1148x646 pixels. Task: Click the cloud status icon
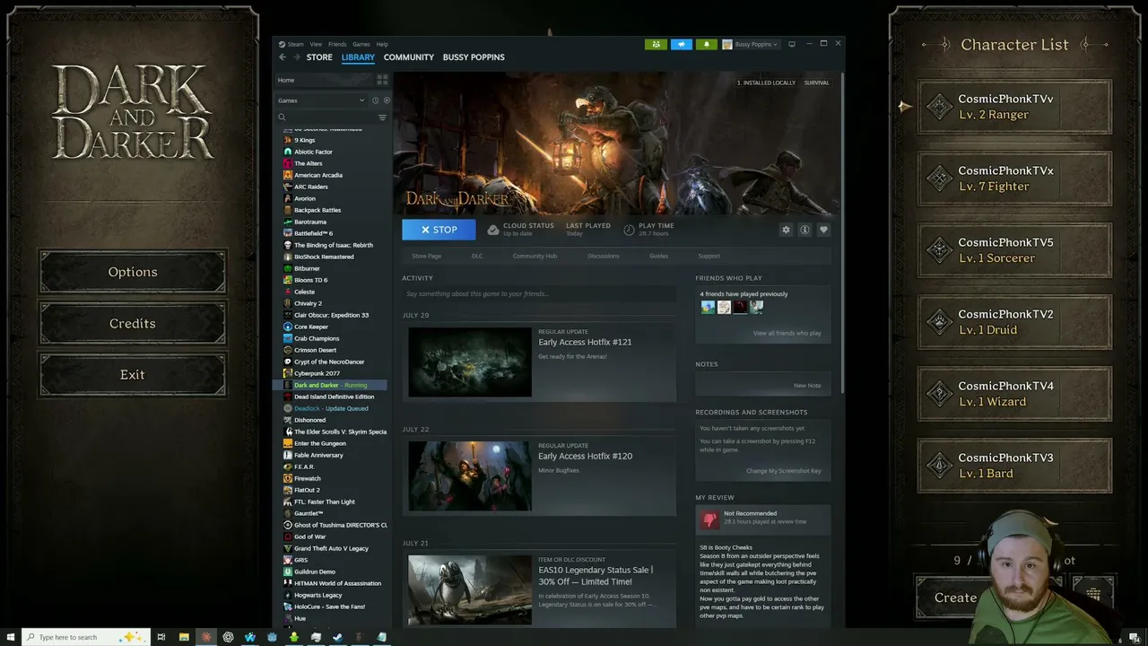(x=492, y=230)
